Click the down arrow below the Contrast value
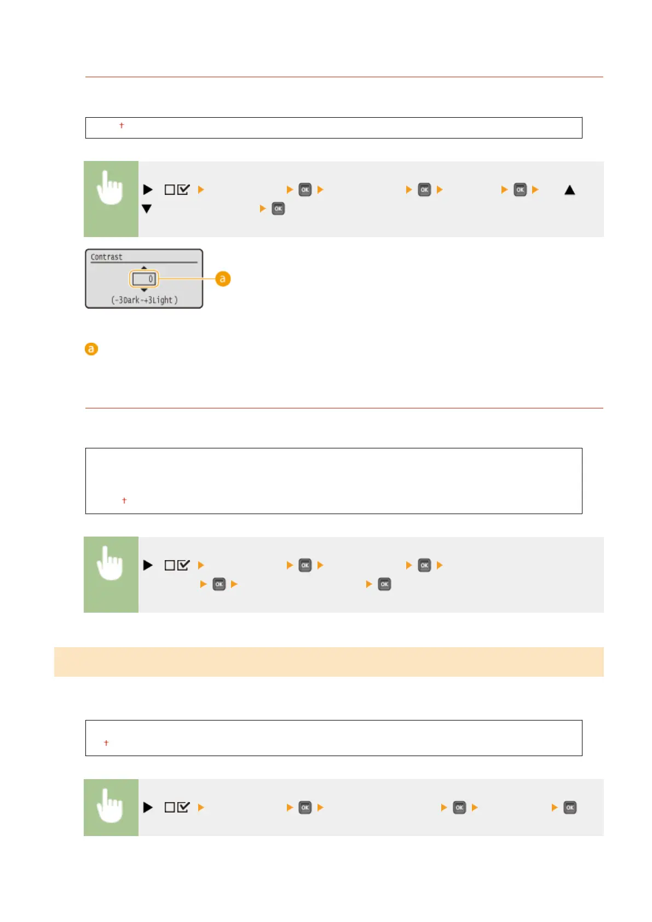This screenshot has height=922, width=652. tap(144, 290)
